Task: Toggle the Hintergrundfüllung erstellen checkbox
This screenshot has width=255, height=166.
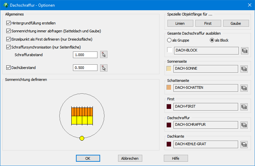Action: point(9,23)
